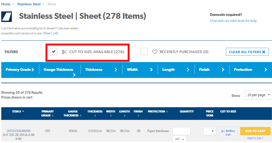This screenshot has height=143, width=272.
Task: Open the Price UOM dropdown
Action: coord(209,131)
